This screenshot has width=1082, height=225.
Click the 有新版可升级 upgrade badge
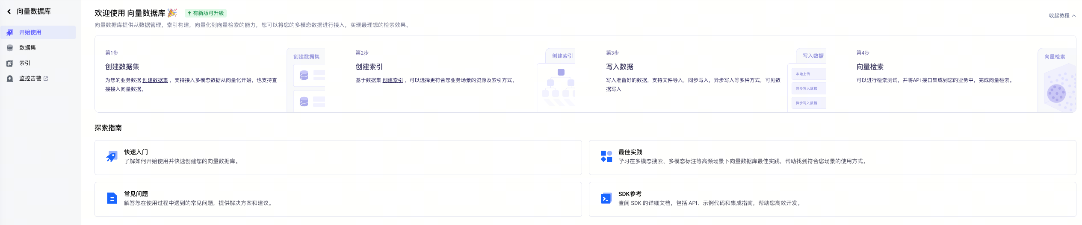(206, 13)
